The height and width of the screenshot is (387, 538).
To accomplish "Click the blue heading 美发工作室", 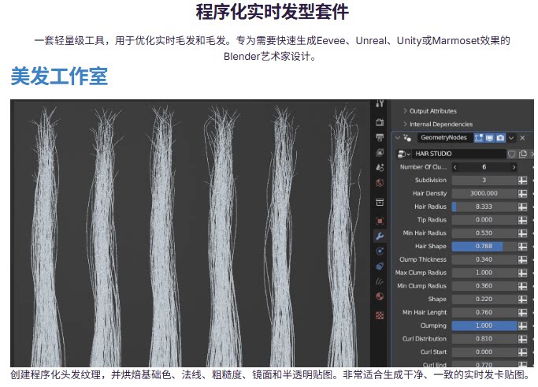I will click(59, 76).
